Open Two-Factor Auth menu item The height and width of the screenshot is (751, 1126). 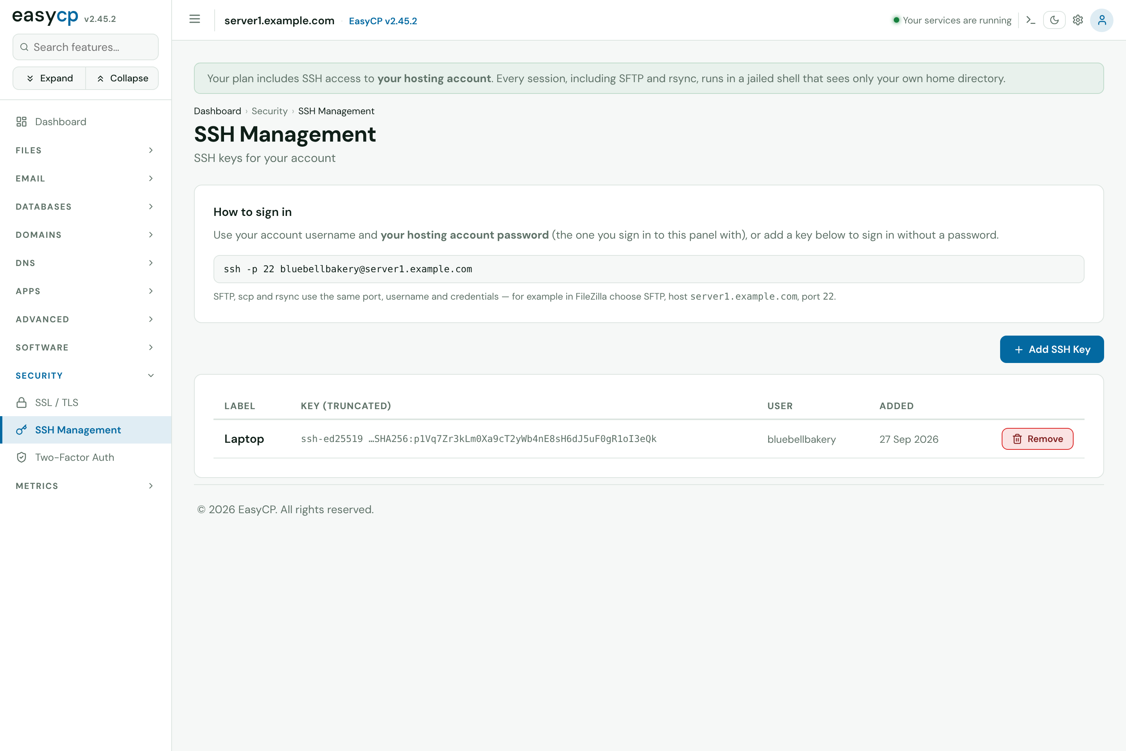click(86, 457)
